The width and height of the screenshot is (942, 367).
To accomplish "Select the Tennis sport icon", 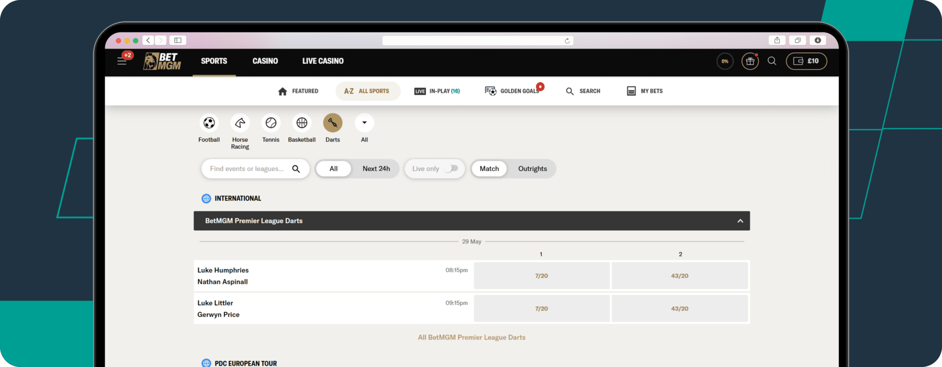I will 271,123.
